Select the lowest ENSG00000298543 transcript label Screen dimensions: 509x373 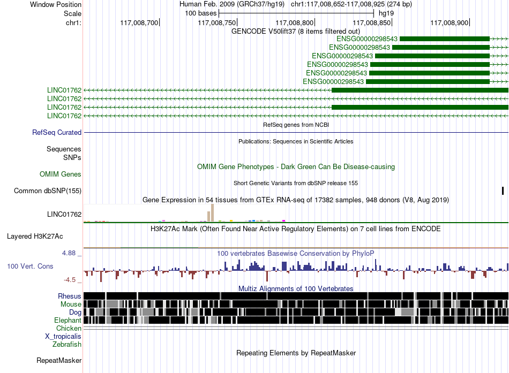point(333,82)
